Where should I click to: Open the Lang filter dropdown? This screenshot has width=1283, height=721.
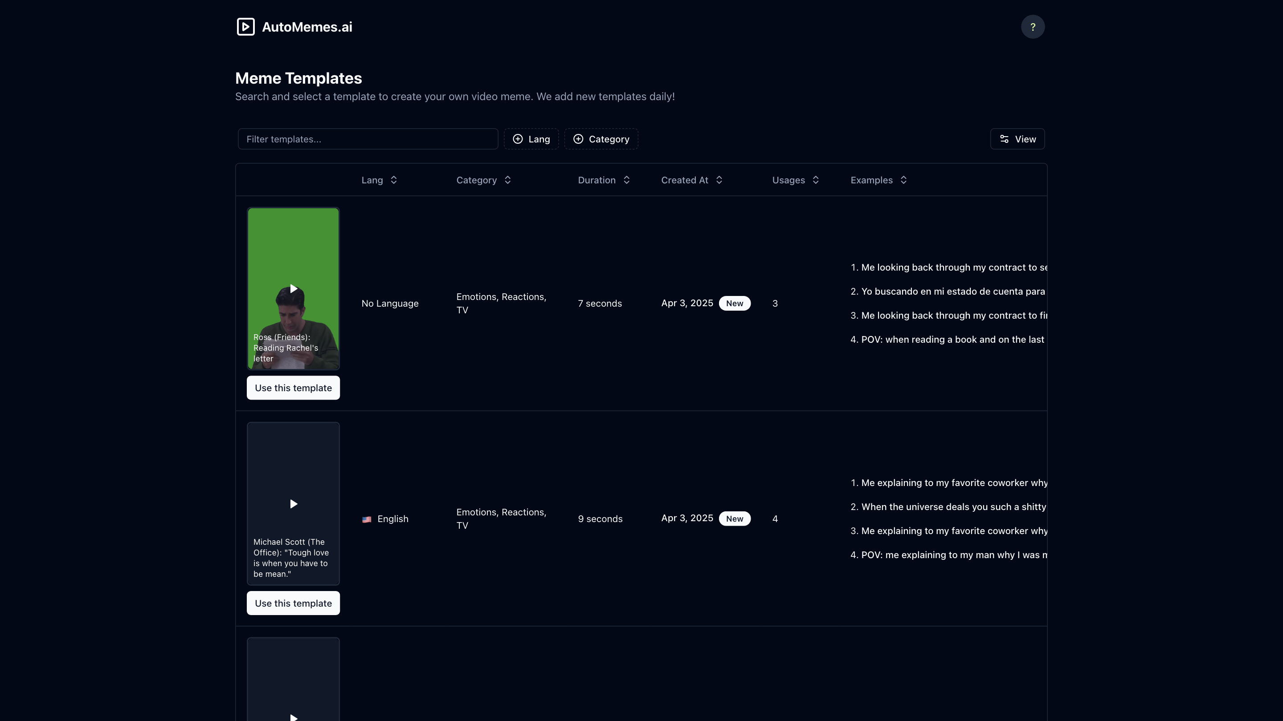click(531, 139)
